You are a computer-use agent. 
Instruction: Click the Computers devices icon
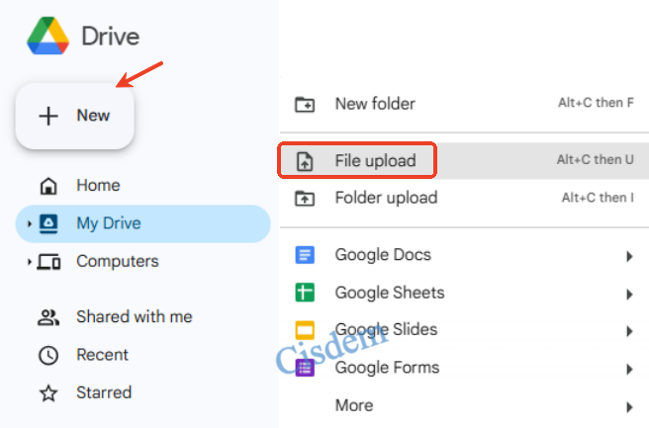point(48,262)
